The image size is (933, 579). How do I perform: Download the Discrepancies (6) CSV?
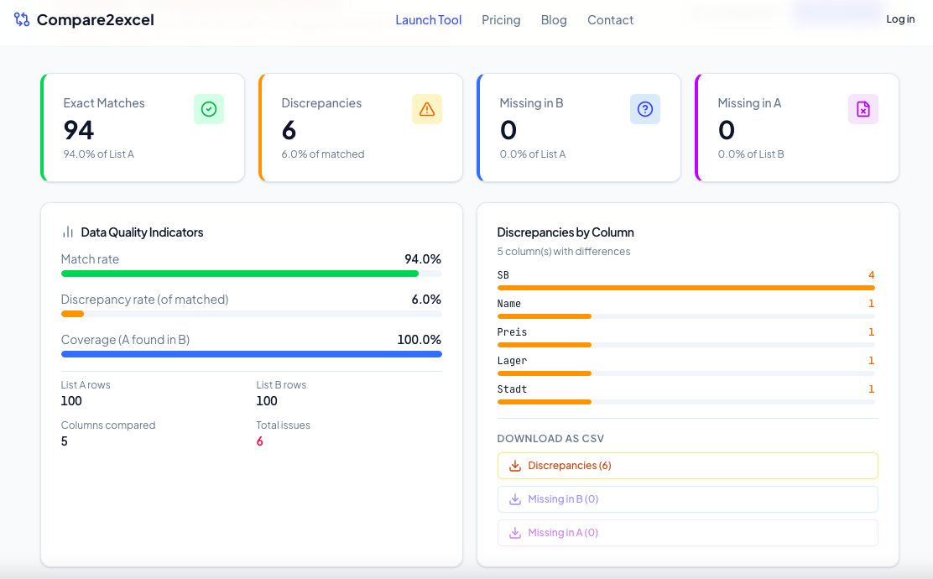tap(688, 466)
